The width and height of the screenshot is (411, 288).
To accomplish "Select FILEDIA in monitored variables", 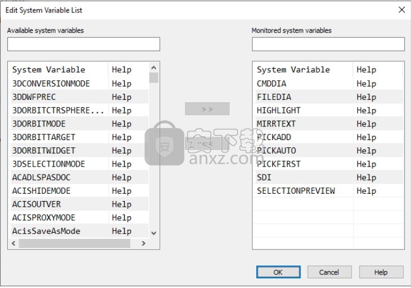I will pos(274,97).
